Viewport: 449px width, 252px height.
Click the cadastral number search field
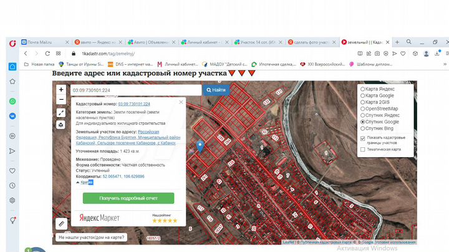pyautogui.click(x=135, y=90)
